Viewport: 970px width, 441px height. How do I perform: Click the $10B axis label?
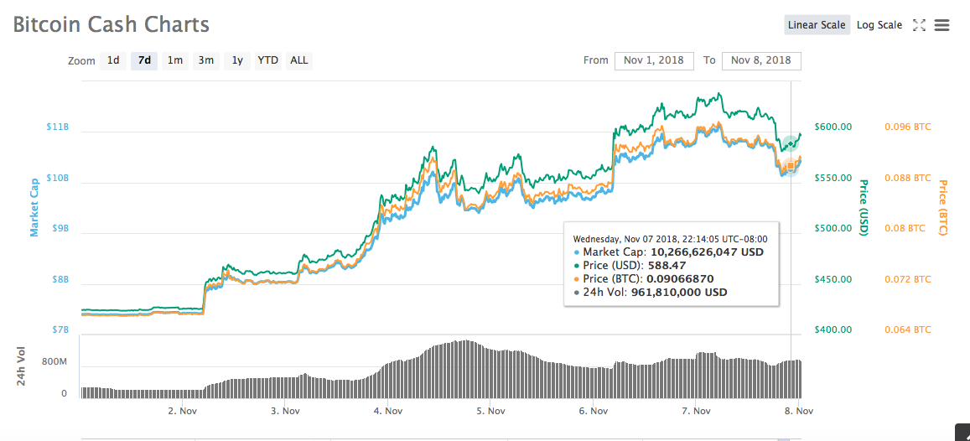[x=58, y=178]
